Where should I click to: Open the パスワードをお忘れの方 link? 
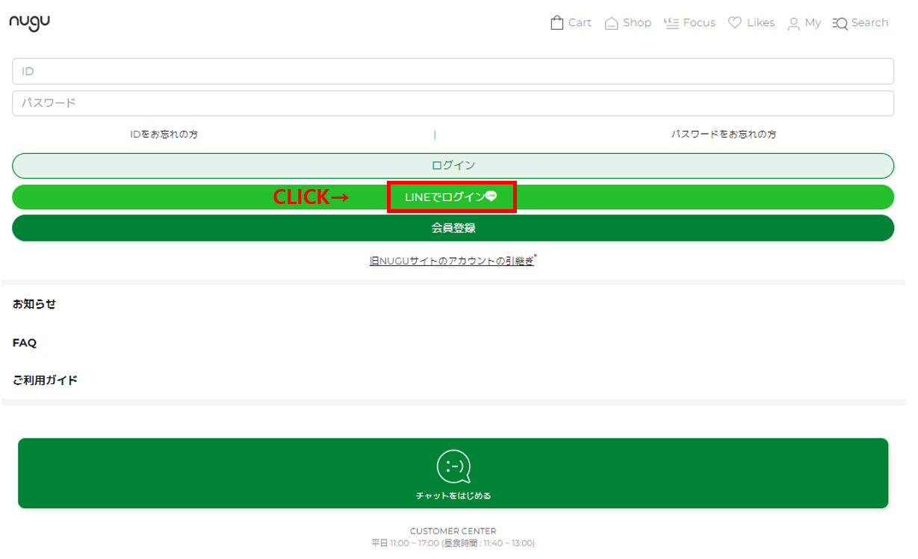[723, 135]
